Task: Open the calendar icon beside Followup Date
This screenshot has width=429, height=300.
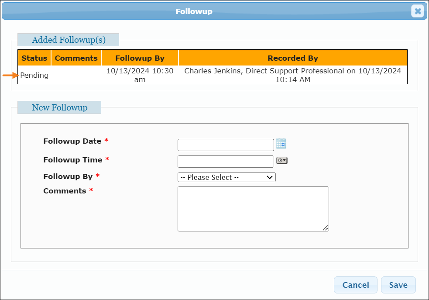Action: 281,144
